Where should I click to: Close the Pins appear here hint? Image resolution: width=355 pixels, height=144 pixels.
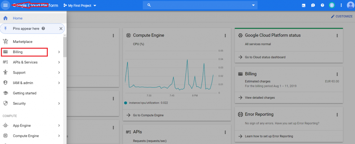[61, 29]
